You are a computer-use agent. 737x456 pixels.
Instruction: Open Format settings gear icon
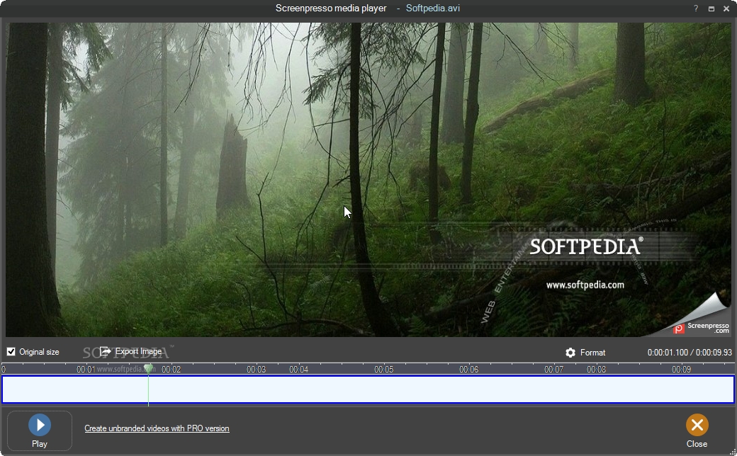[x=570, y=353]
